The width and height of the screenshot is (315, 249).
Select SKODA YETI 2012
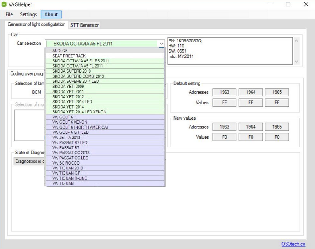(x=105, y=97)
